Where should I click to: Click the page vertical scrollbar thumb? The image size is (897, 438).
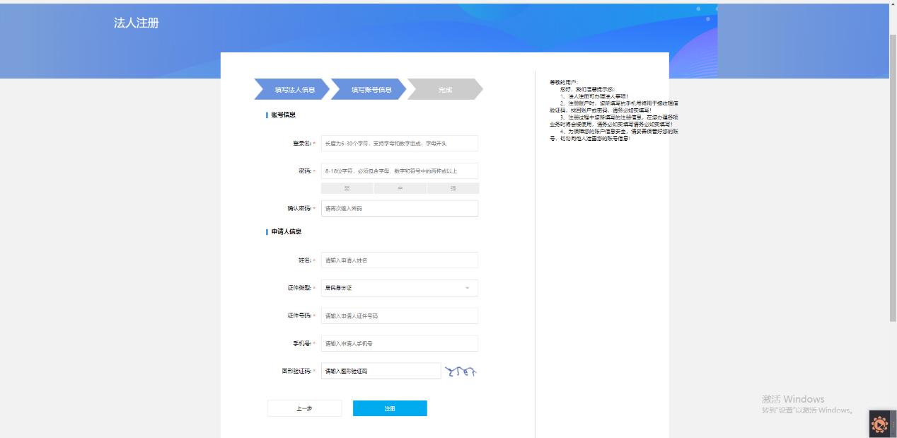click(x=893, y=177)
